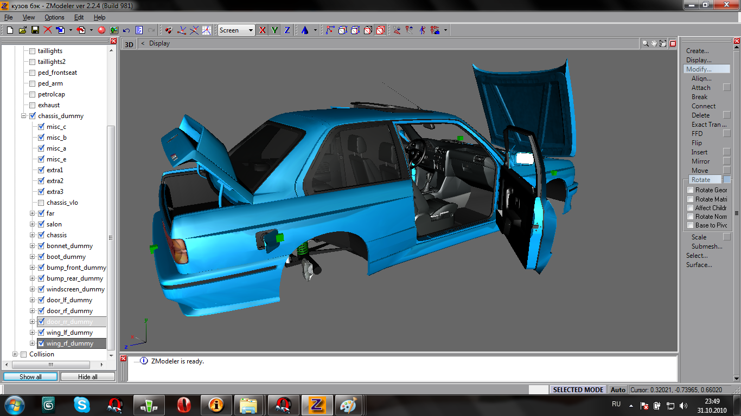This screenshot has height=416, width=741.
Task: Toggle the X axis constraint button
Action: click(263, 30)
